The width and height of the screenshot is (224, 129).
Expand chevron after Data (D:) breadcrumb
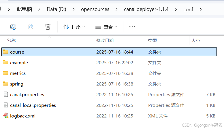coord(74,10)
